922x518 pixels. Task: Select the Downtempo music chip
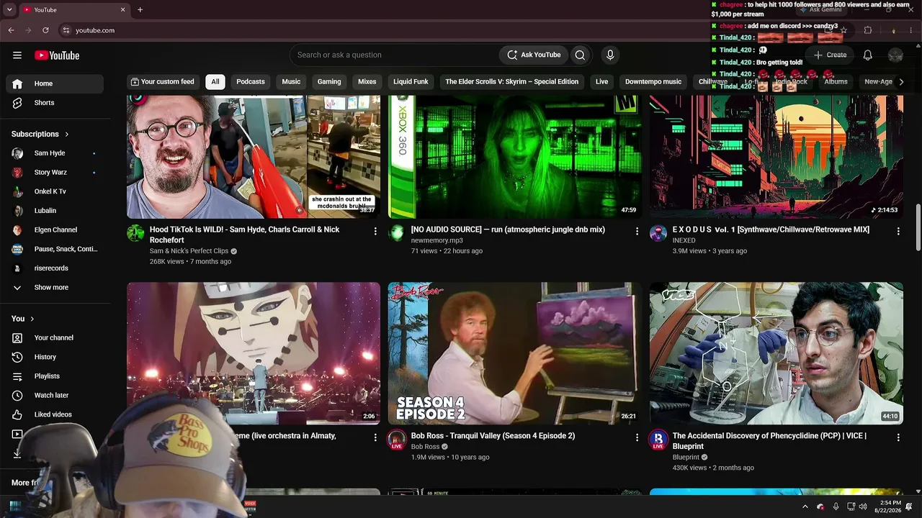point(653,82)
